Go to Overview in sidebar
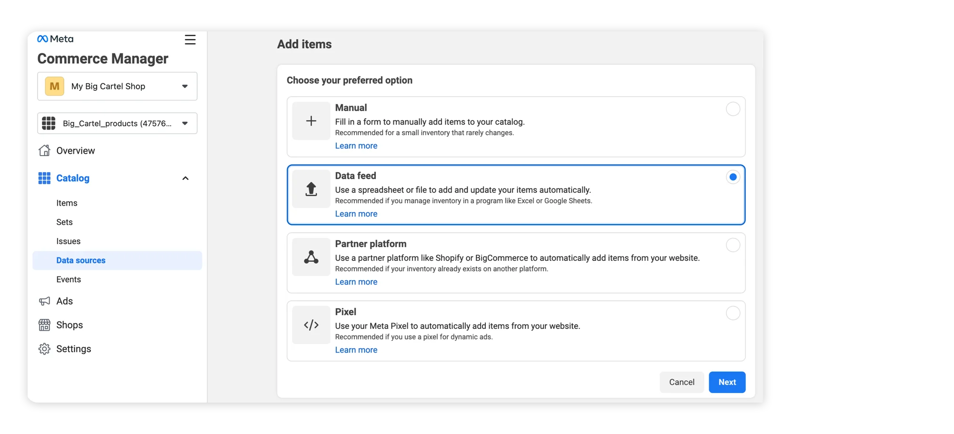Image resolution: width=954 pixels, height=434 pixels. [75, 150]
